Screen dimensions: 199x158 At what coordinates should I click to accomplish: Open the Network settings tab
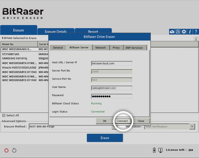click(101, 48)
